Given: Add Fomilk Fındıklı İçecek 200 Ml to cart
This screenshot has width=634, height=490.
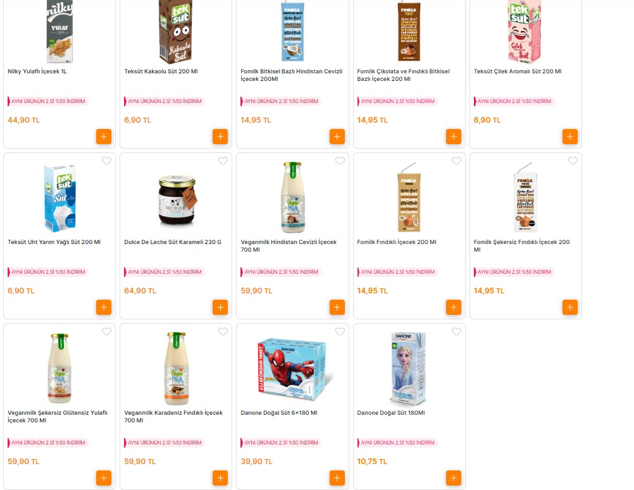Looking at the screenshot, I should coord(453,307).
